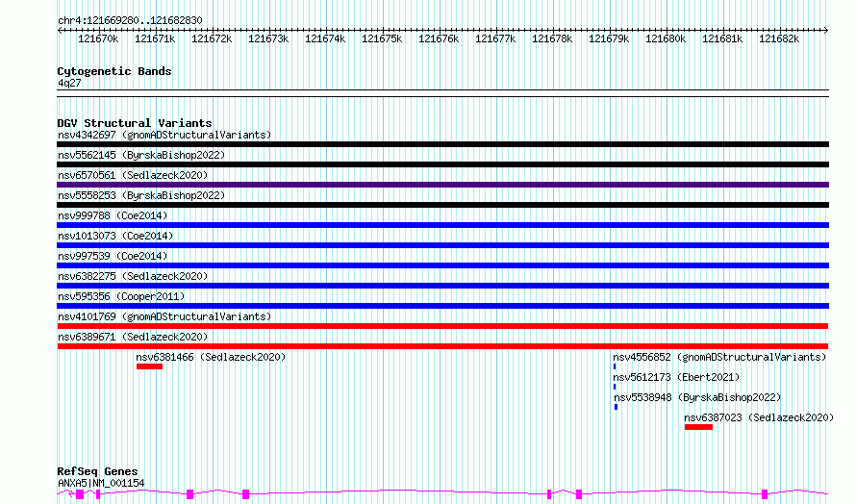Select the short red nsv6381466 bar
Viewport: 856px width, 504px height.
(x=150, y=367)
